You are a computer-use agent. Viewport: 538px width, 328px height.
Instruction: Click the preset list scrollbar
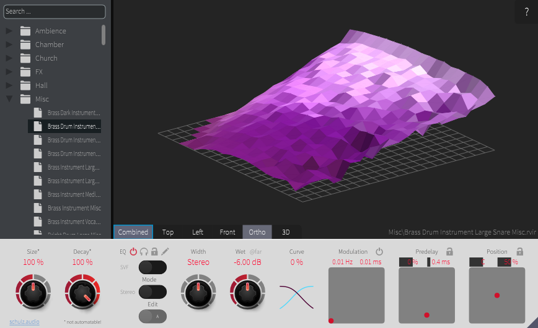click(104, 35)
